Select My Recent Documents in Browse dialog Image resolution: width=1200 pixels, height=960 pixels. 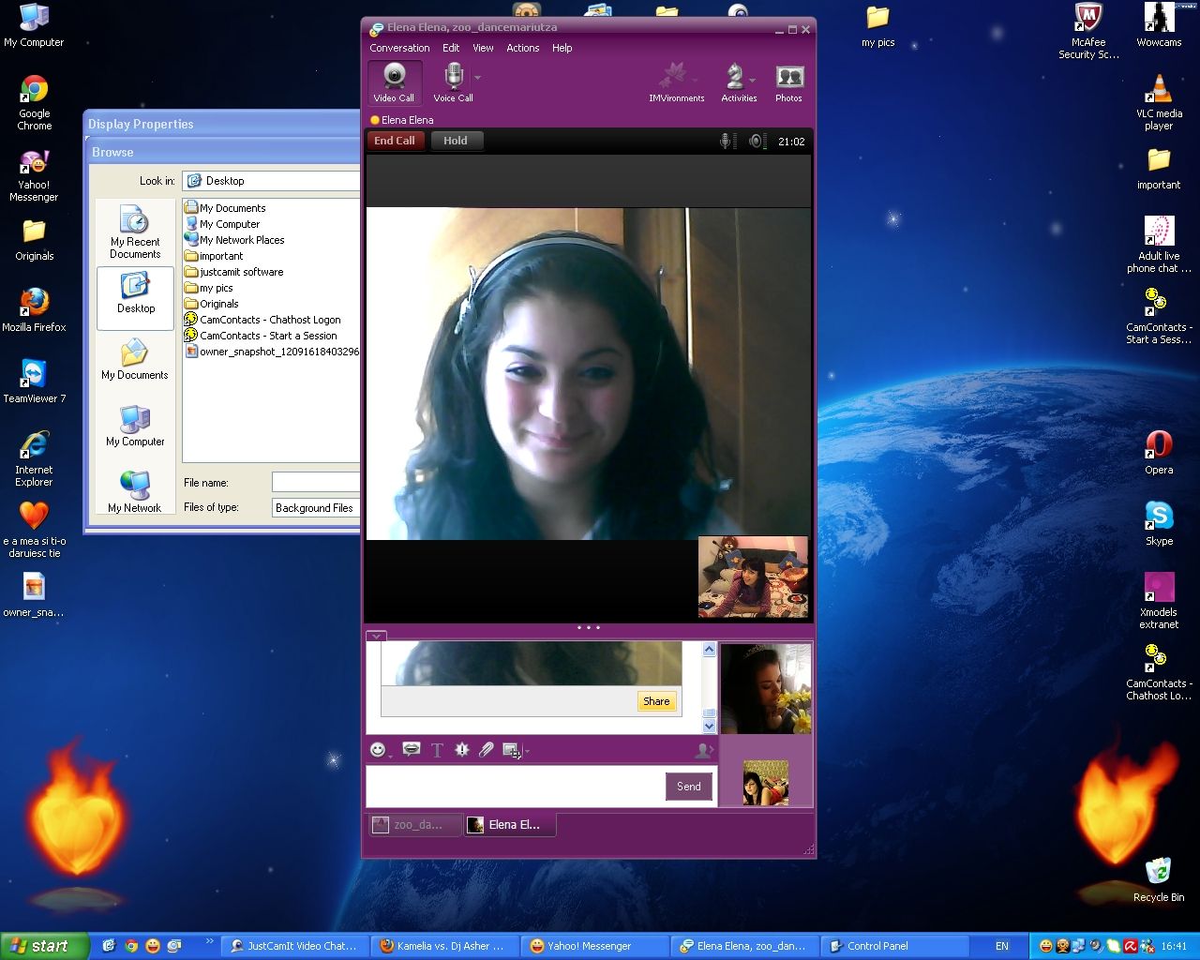click(135, 233)
